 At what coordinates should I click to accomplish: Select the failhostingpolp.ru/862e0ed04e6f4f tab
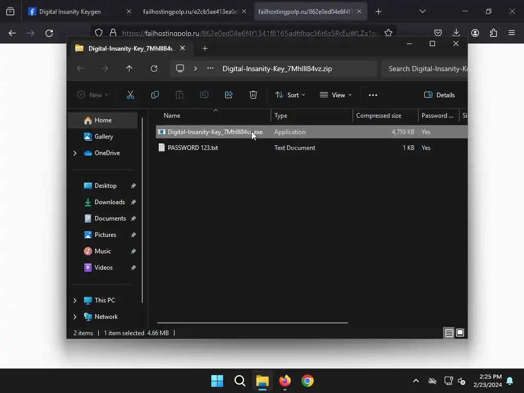pyautogui.click(x=311, y=12)
